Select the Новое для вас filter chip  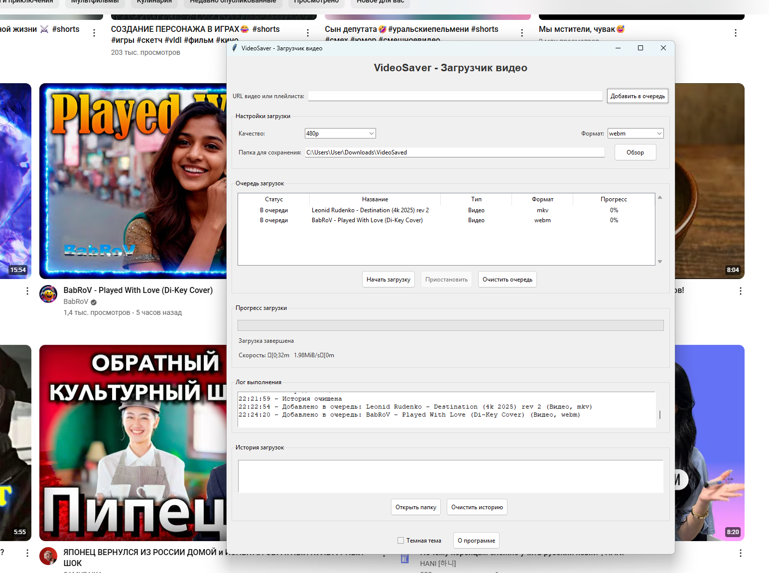point(381,2)
